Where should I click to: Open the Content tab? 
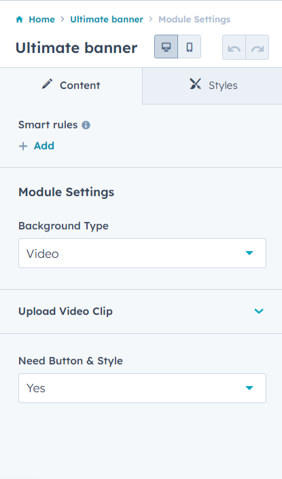(71, 85)
